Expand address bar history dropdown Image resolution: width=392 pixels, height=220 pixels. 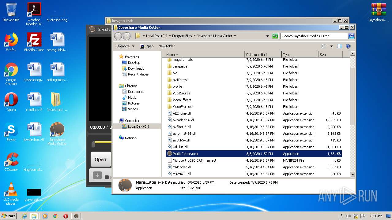(267, 36)
